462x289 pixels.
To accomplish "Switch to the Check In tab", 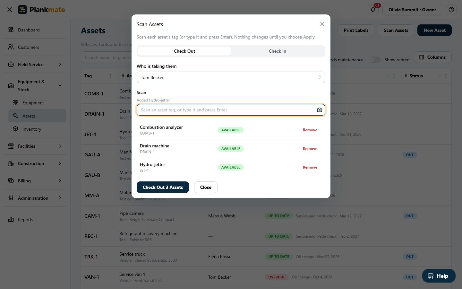I will point(278,51).
